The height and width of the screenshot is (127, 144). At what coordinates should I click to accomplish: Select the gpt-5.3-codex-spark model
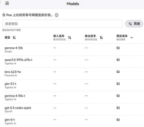[x=18, y=108]
